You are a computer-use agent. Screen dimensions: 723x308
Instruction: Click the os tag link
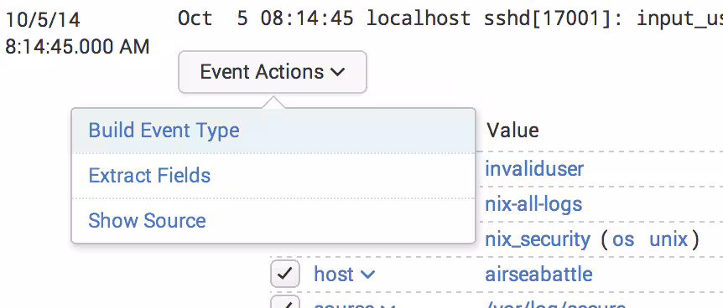pos(623,240)
